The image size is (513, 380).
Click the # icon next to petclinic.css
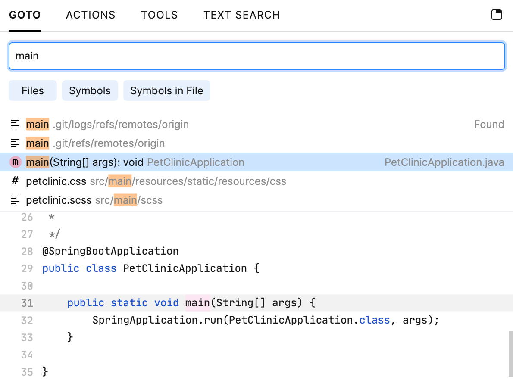click(x=15, y=181)
